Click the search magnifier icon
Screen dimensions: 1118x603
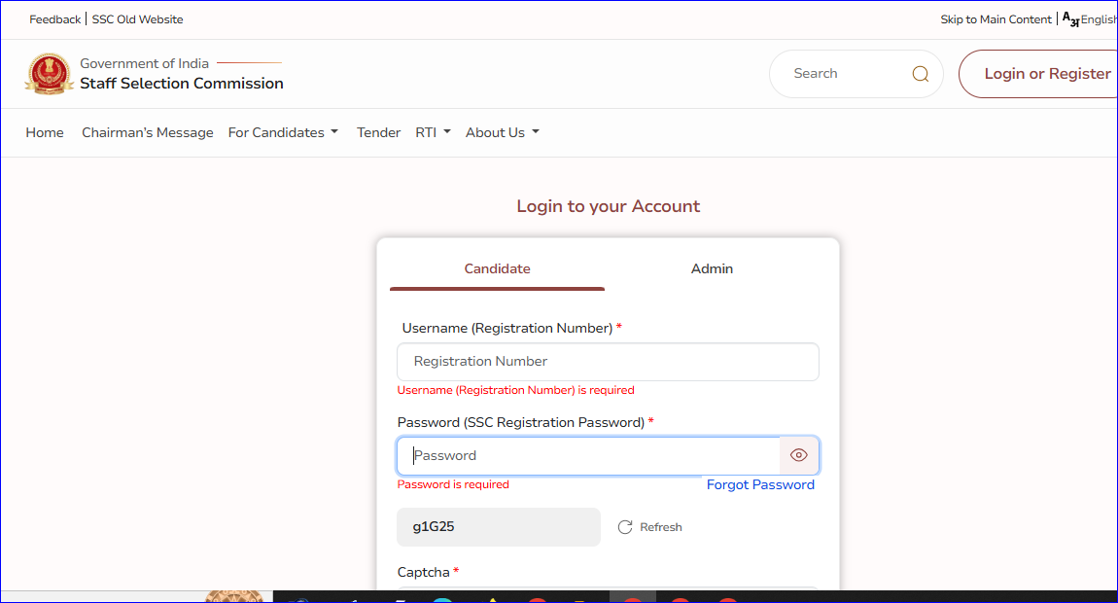920,74
